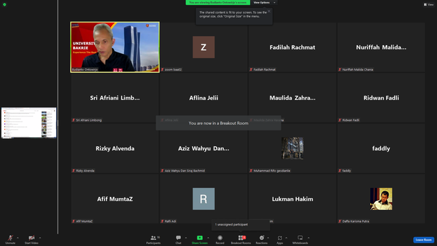
Task: Click the You are now in a Breakout Room banner
Action: click(x=218, y=123)
